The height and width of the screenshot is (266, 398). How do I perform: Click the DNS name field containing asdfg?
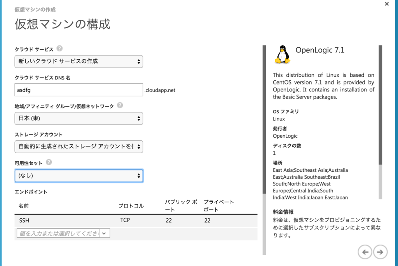(79, 90)
